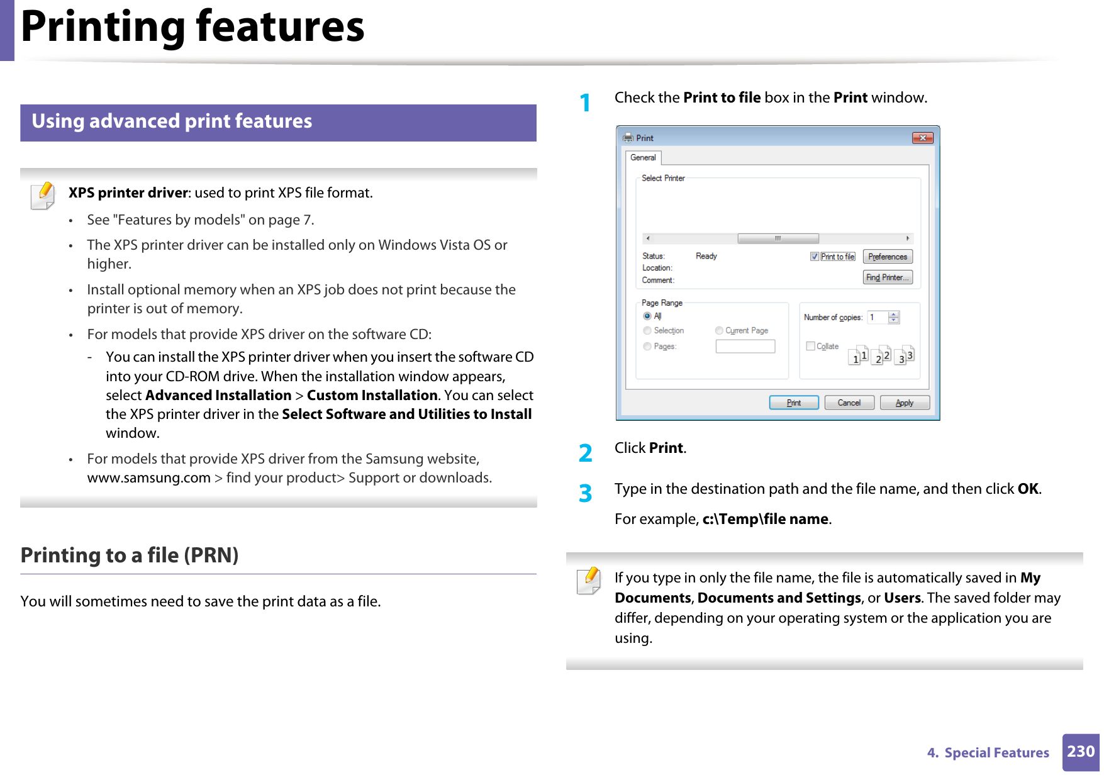Screen dimensions: 1104x780
Task: Select the Current Page radio button
Action: coord(720,330)
